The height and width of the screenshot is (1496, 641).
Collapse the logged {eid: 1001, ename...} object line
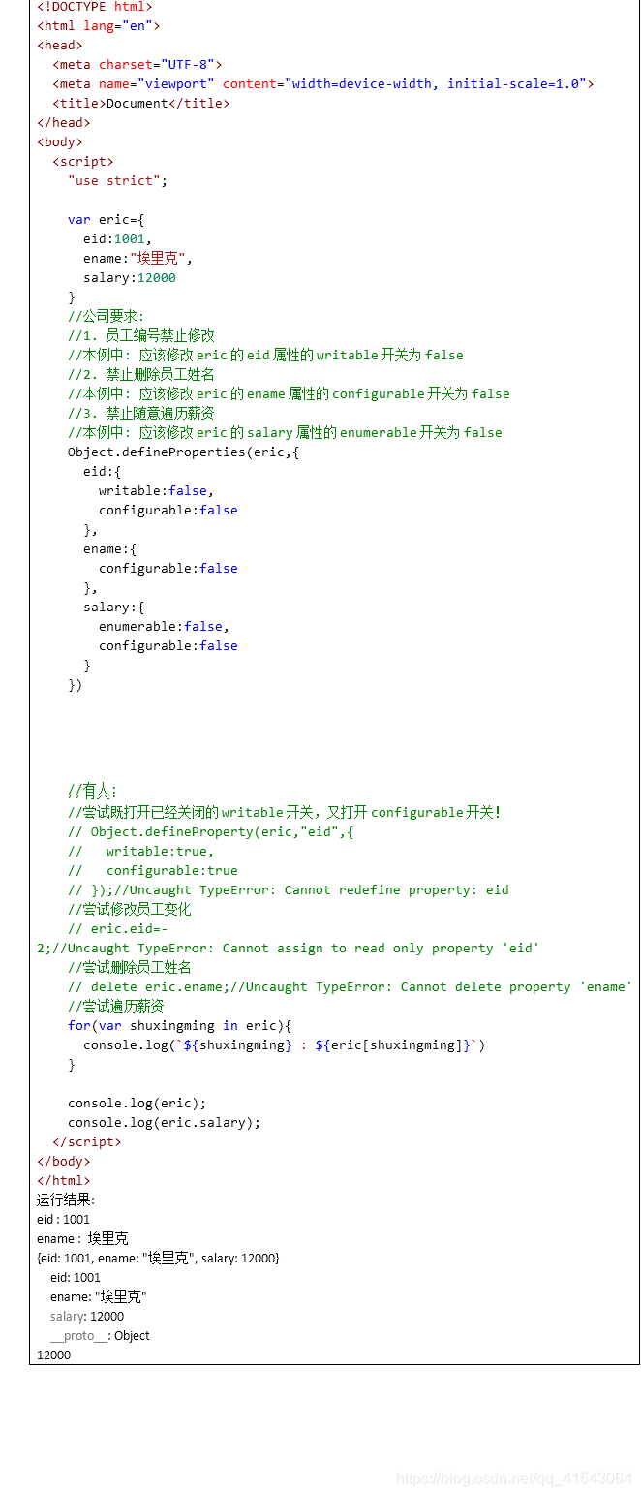tap(158, 1258)
